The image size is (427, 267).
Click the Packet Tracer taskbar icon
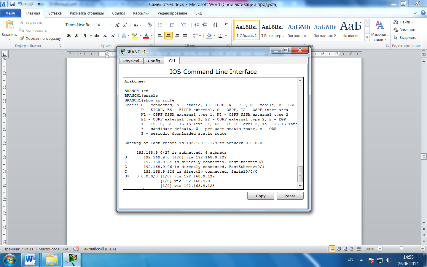(71, 260)
